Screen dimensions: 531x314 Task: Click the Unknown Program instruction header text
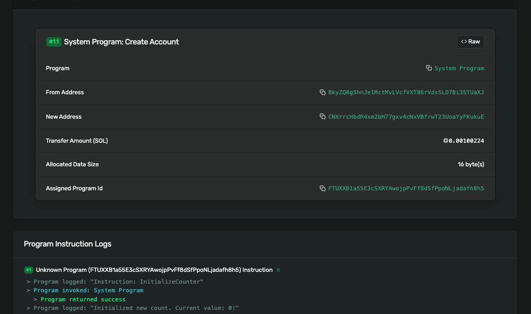click(154, 270)
